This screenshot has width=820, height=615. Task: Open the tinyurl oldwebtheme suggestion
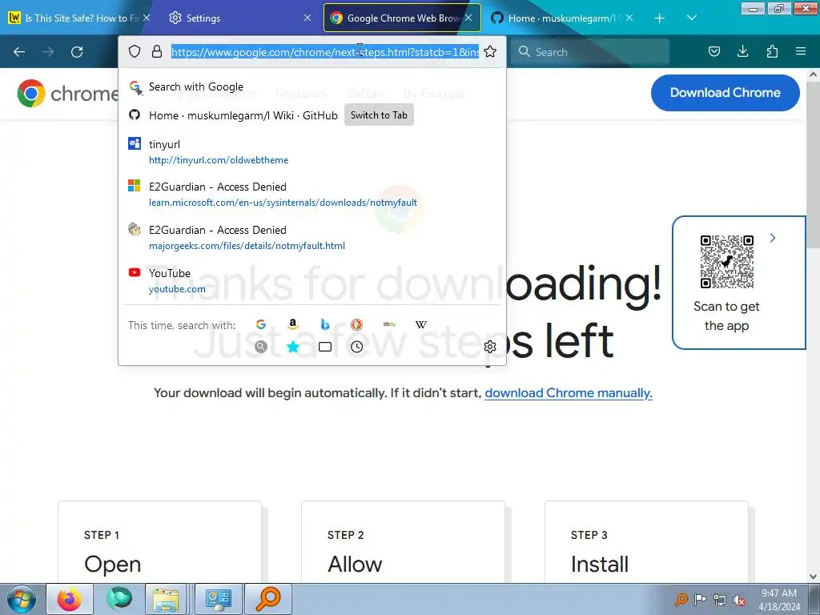[x=312, y=151]
